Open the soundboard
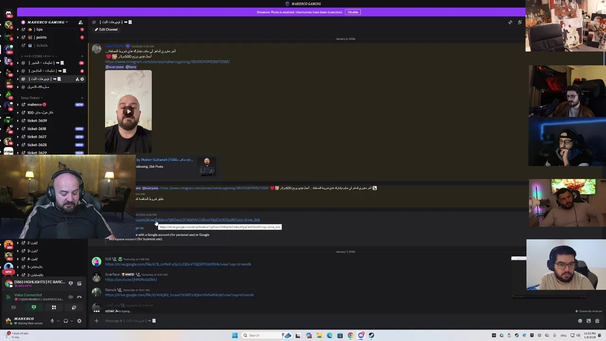The height and width of the screenshot is (341, 606). [x=74, y=307]
